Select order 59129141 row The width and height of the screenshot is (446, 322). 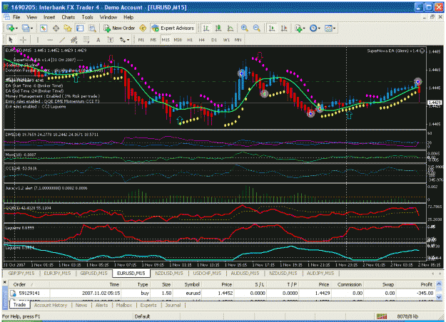tap(222, 293)
